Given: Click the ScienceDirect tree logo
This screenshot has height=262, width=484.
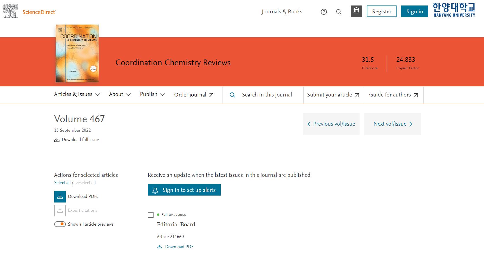Looking at the screenshot, I should (10, 12).
